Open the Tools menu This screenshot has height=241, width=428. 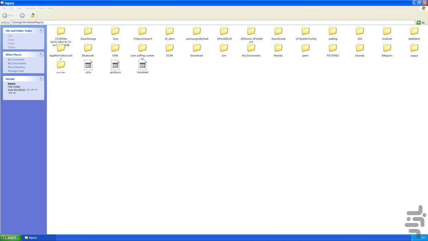pyautogui.click(x=42, y=8)
